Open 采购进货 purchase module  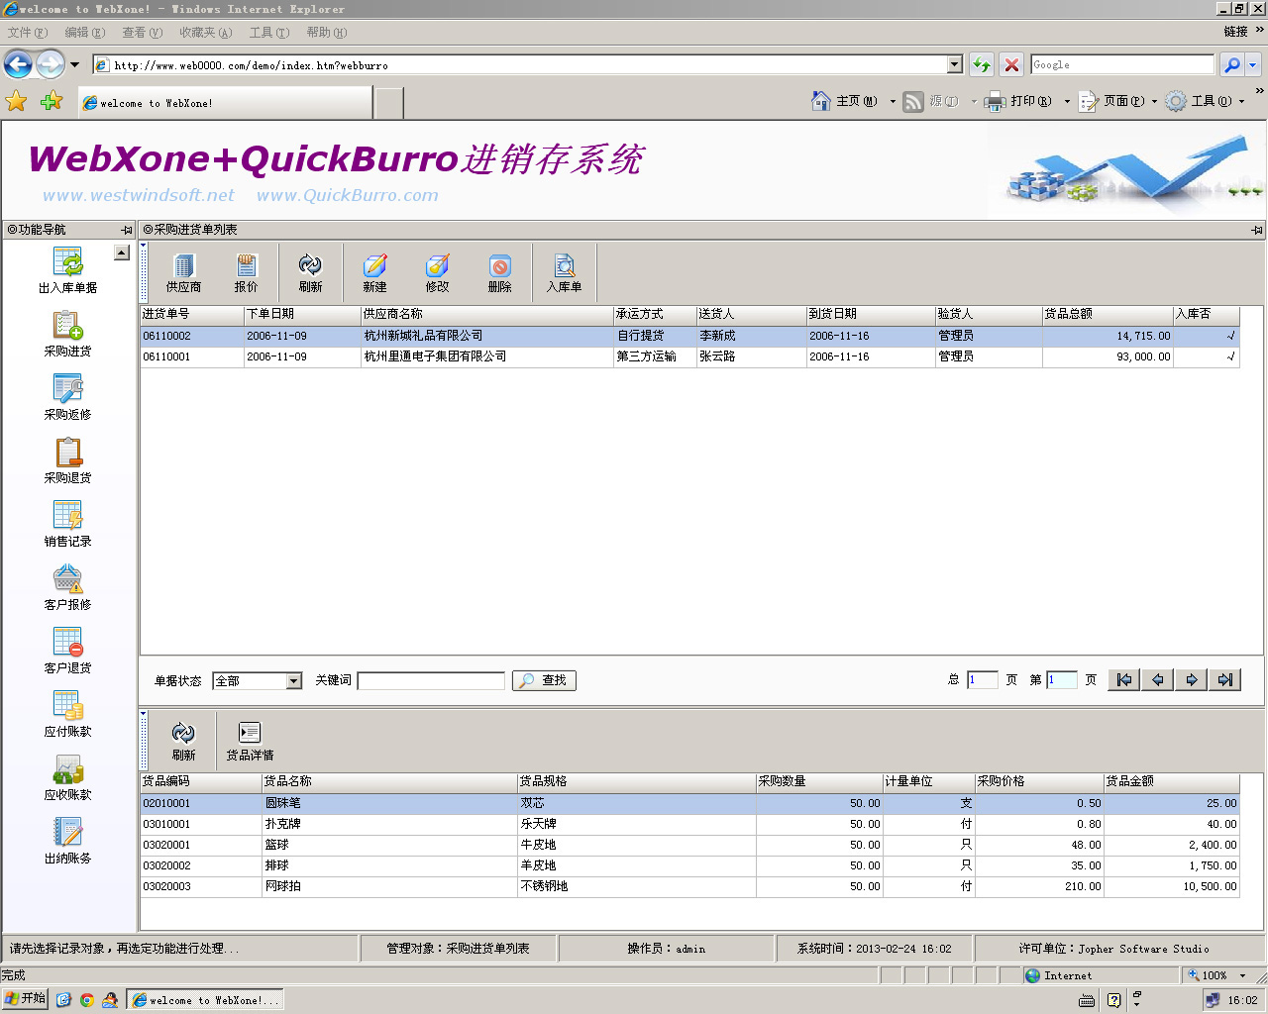coord(67,334)
